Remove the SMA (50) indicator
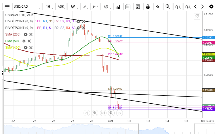Viewport: 218px width, 136px height. click(29, 41)
